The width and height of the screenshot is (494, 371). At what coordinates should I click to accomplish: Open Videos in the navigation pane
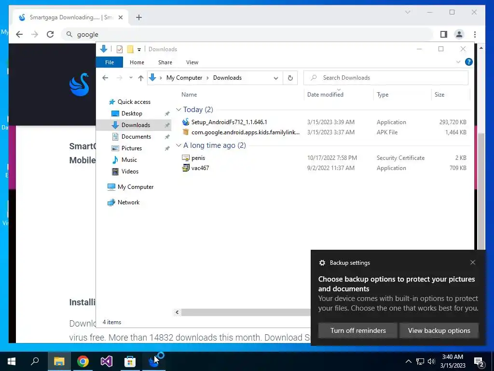point(130,171)
